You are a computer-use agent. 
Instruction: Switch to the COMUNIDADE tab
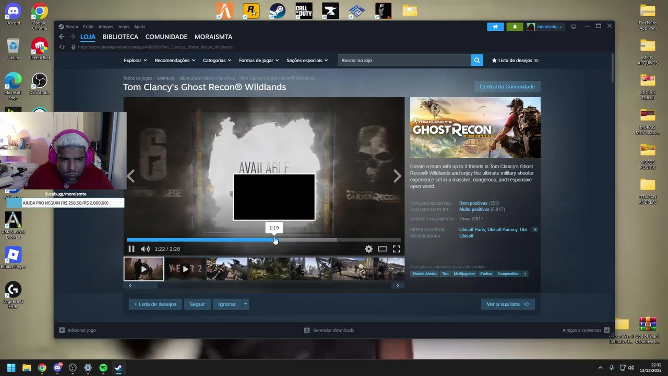click(x=166, y=37)
